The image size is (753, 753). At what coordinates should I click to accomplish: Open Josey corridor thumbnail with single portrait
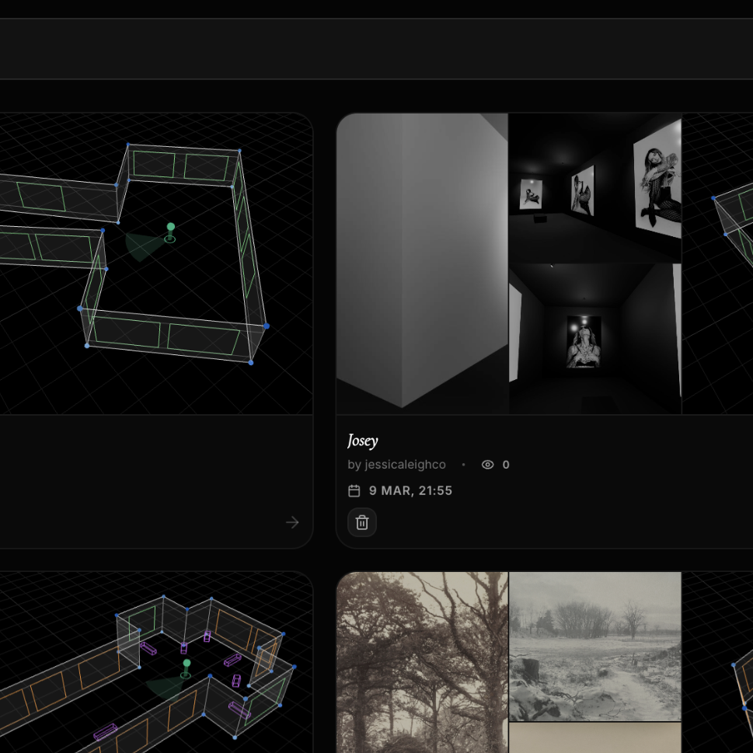(595, 339)
